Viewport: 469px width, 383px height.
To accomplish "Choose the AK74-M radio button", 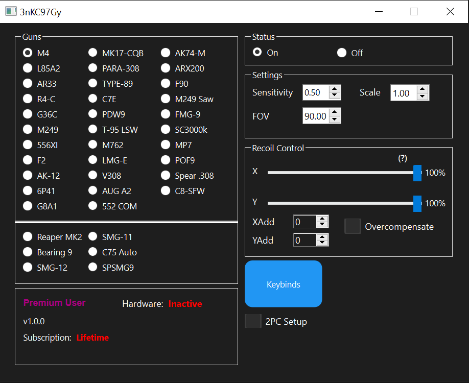I will [166, 53].
